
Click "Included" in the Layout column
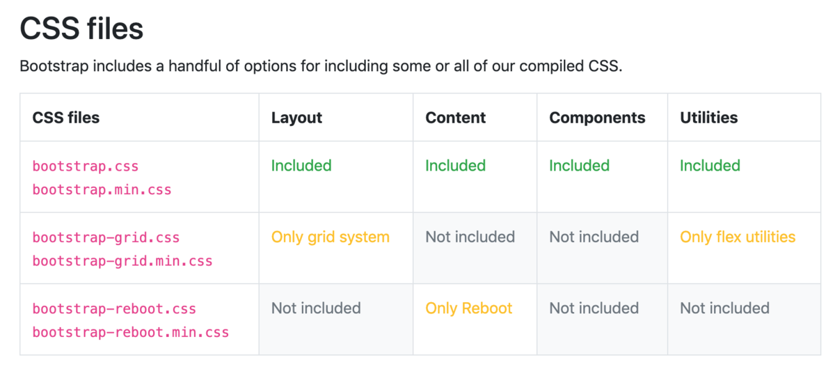click(x=301, y=166)
